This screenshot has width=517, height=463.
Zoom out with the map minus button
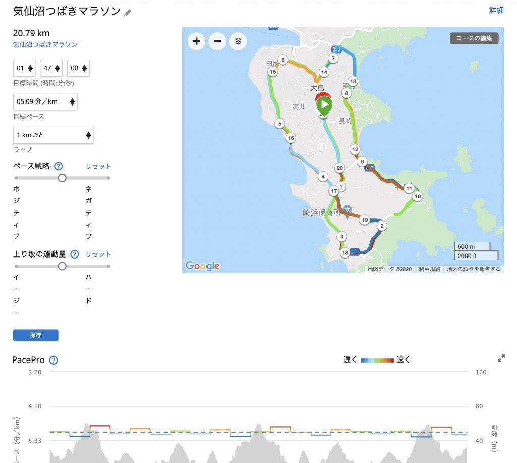click(217, 41)
